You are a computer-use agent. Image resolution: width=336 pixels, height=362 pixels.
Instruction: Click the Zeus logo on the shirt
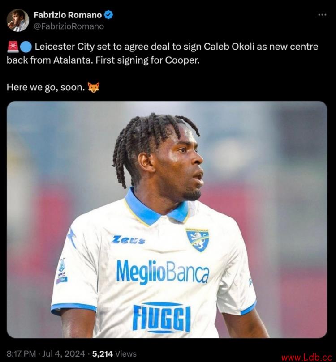point(128,240)
